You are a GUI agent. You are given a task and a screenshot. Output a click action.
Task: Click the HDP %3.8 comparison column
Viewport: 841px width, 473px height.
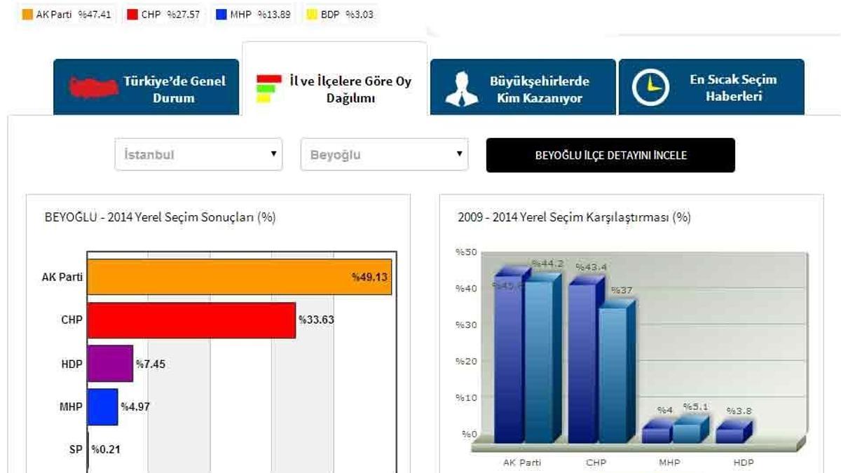pos(734,432)
